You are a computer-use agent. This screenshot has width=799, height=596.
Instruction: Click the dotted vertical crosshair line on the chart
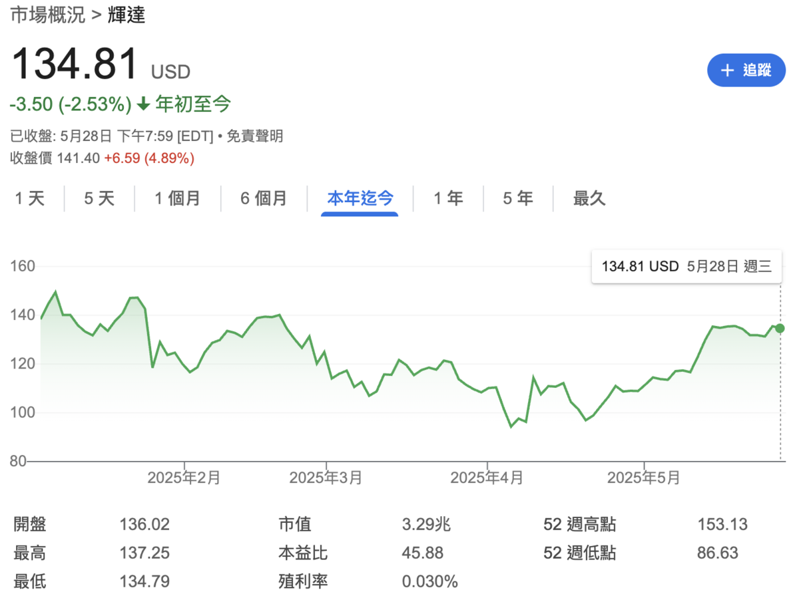(779, 399)
